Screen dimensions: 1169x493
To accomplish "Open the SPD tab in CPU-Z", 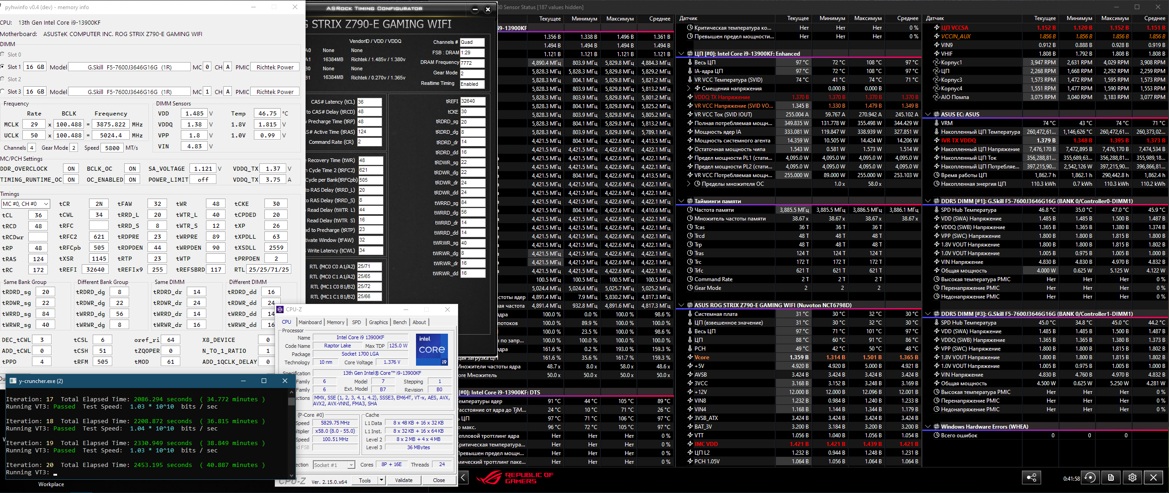I will tap(356, 322).
